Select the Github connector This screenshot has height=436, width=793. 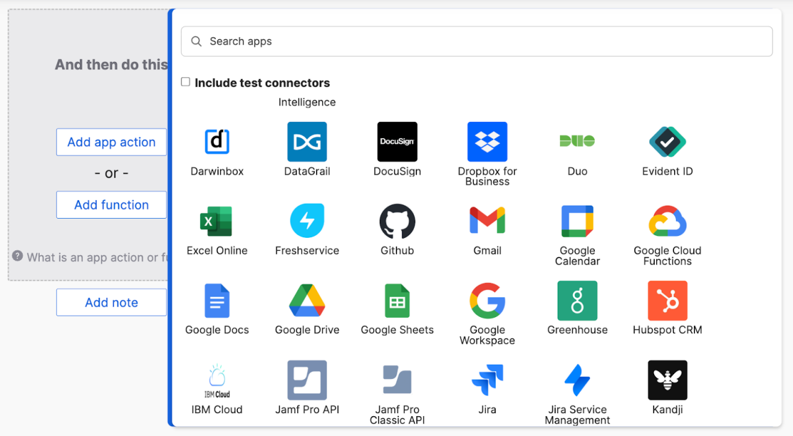(x=397, y=220)
